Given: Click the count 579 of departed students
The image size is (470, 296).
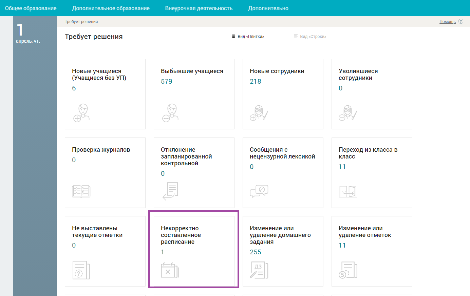Looking at the screenshot, I should coord(167,81).
